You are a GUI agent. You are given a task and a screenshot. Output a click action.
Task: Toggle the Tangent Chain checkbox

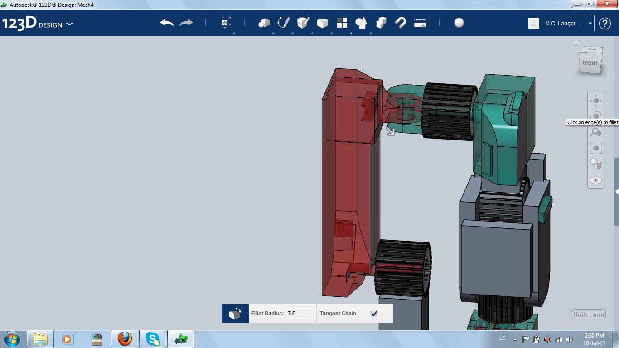tap(374, 314)
